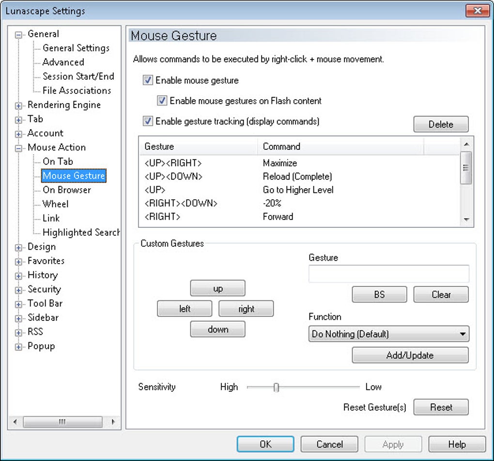Expand the Rendering Engine node
The height and width of the screenshot is (461, 494).
tap(18, 106)
